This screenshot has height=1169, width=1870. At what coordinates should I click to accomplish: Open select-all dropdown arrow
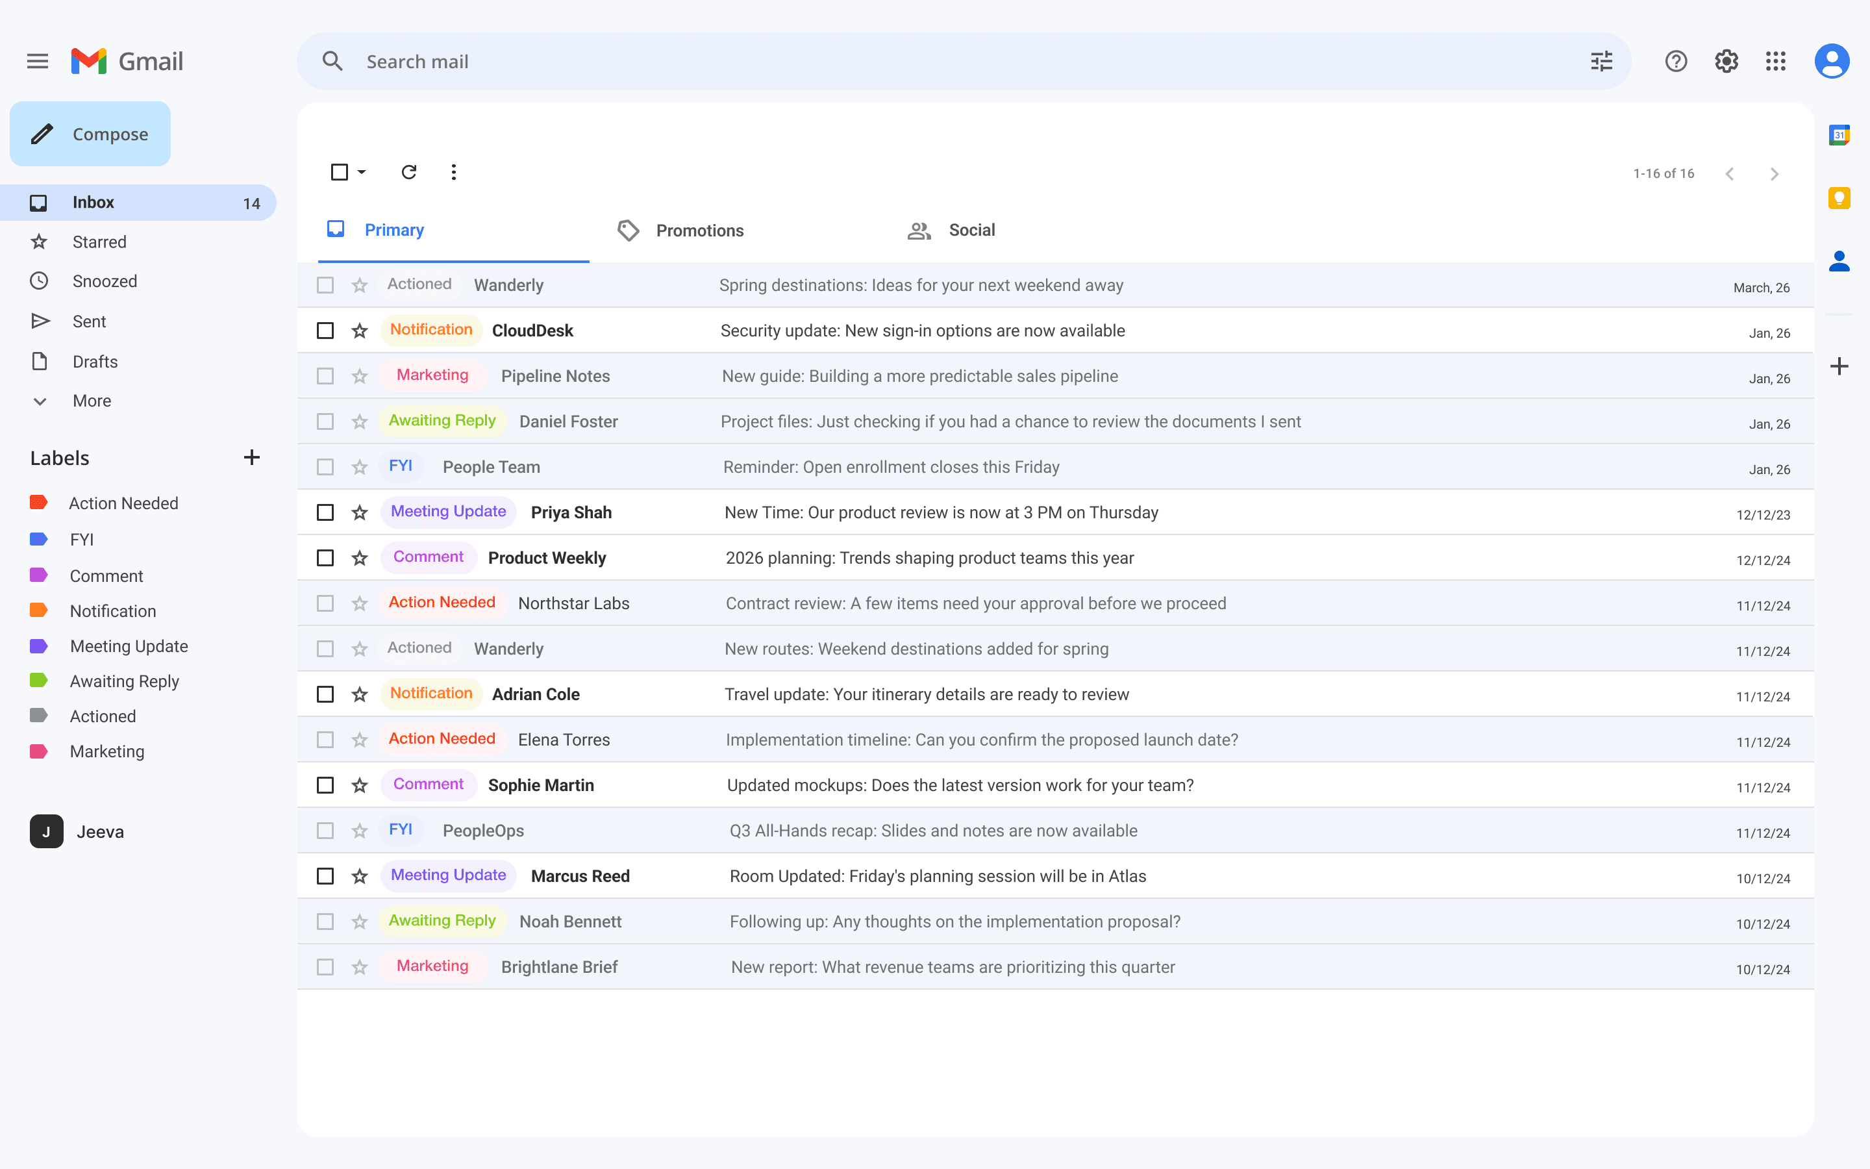[362, 171]
